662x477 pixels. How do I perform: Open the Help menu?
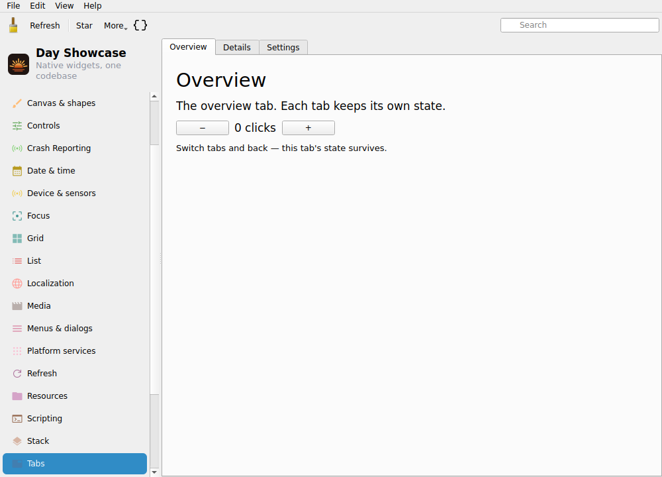[93, 5]
